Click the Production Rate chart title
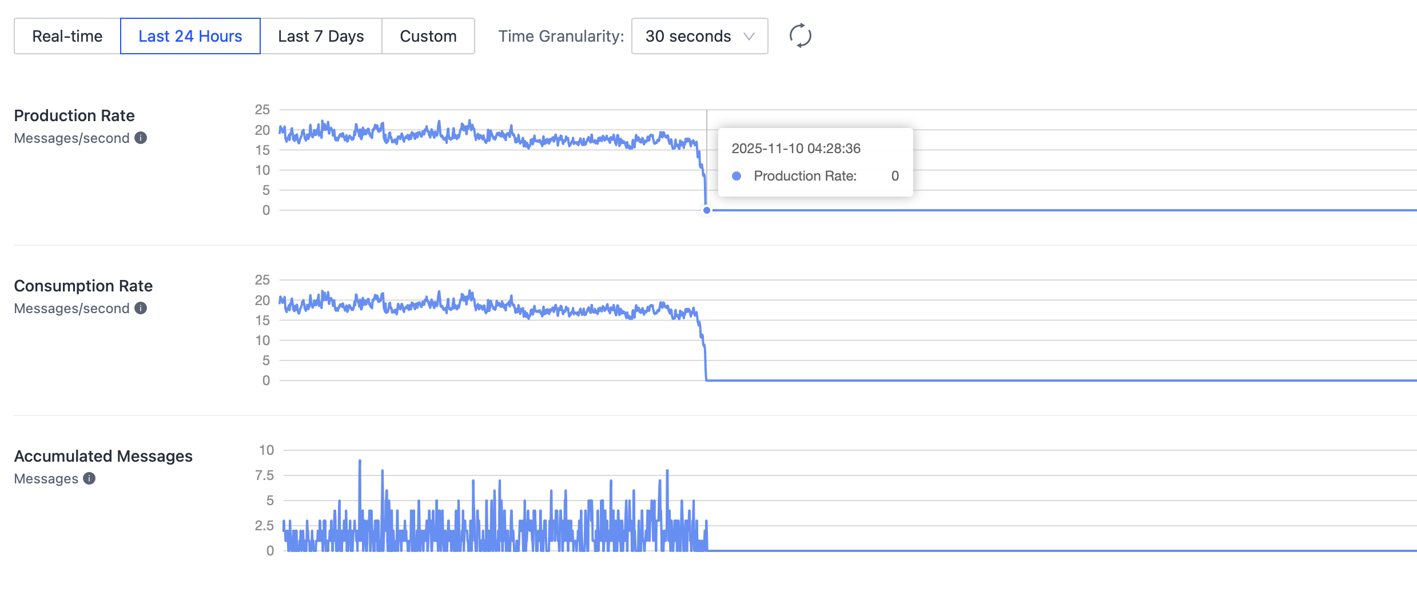This screenshot has width=1417, height=592. pos(74,115)
